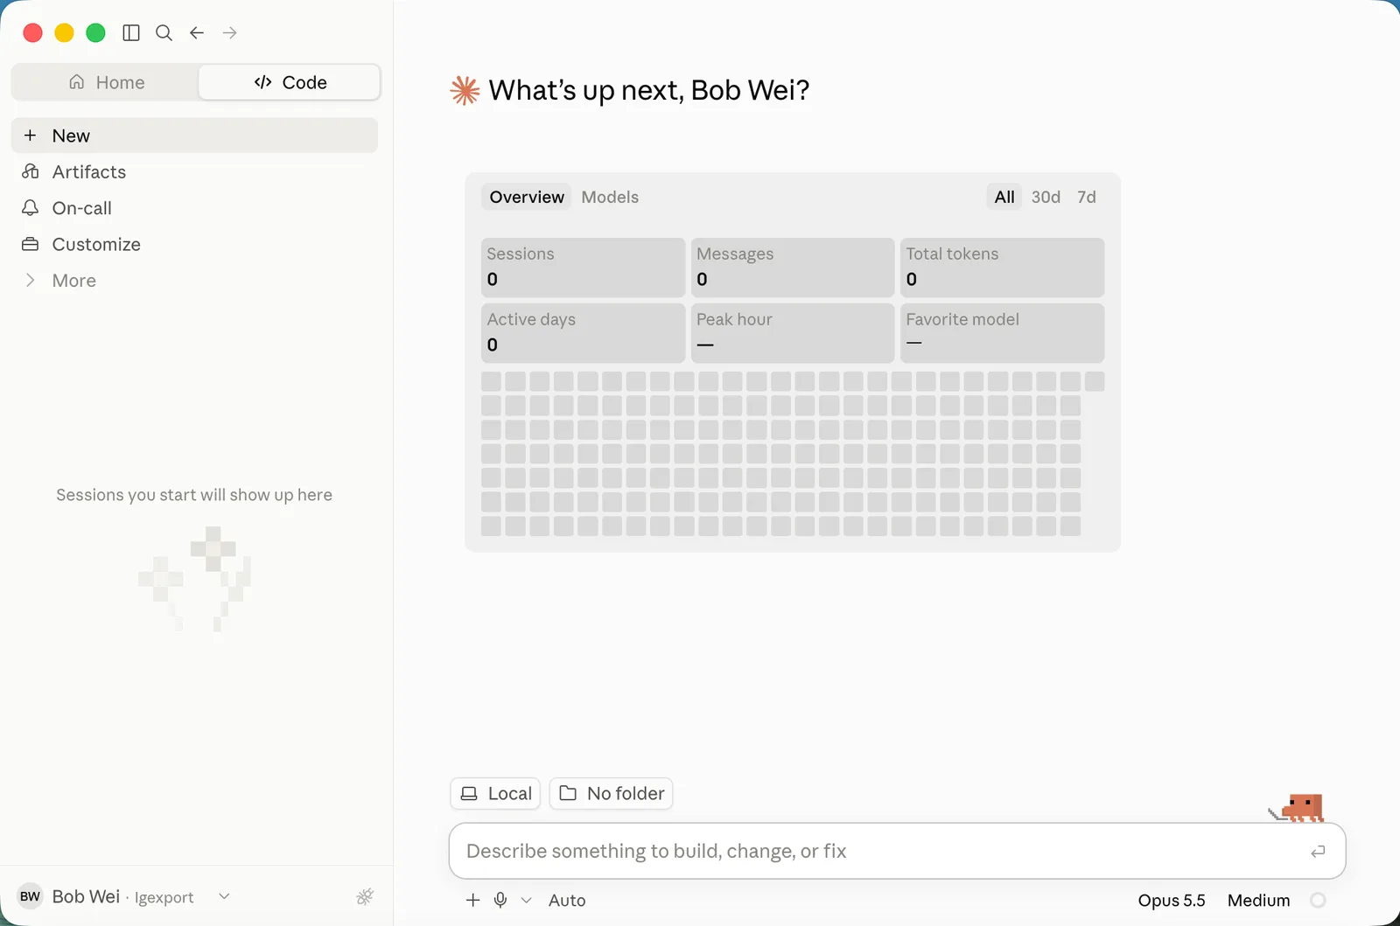Screen dimensions: 1400x926
Task: Click the pixel crab mascot
Action: click(x=1298, y=807)
